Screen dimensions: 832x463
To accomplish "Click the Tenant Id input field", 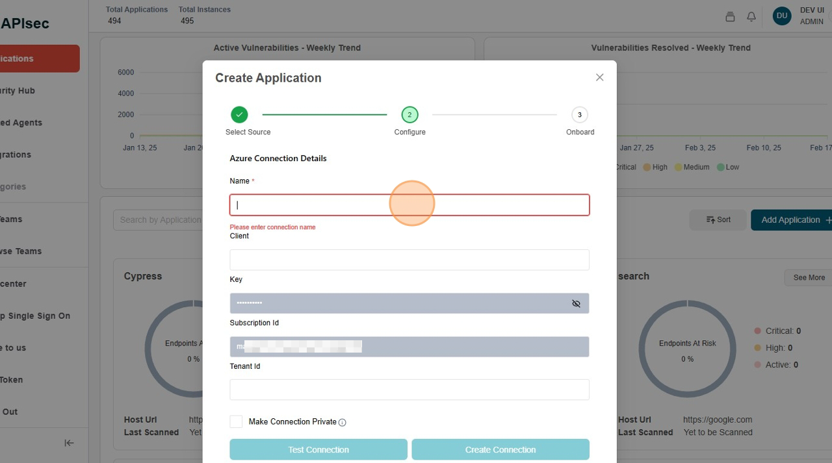I will click(x=409, y=390).
